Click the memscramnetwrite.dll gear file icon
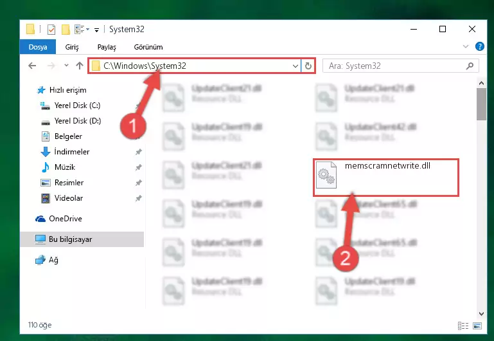This screenshot has width=494, height=341. coord(326,175)
